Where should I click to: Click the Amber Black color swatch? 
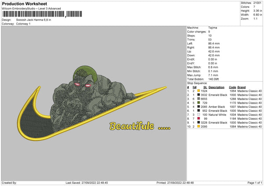[198, 107]
